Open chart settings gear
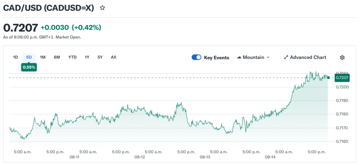Viewport: 360px width, 165px height. pyautogui.click(x=342, y=58)
